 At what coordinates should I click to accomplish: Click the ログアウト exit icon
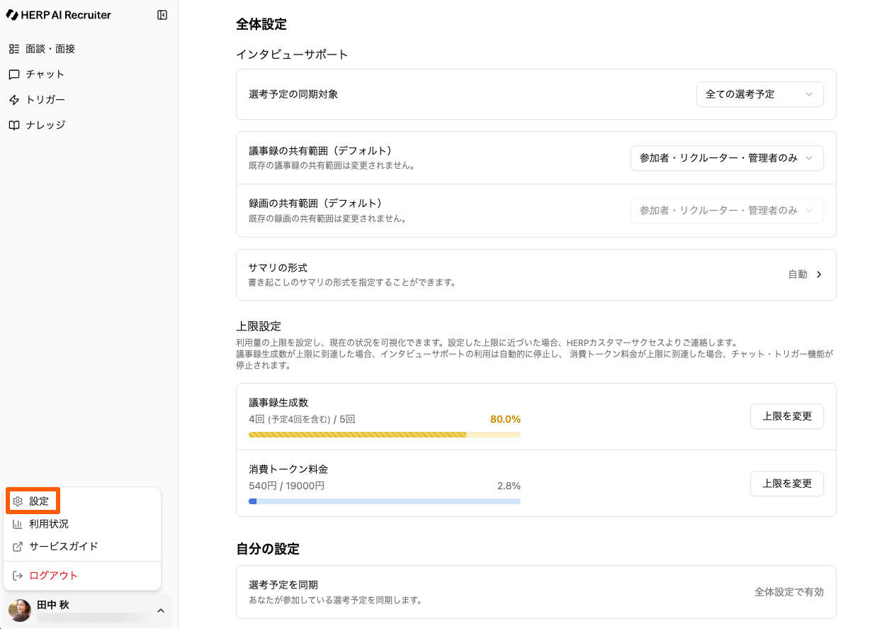point(18,576)
